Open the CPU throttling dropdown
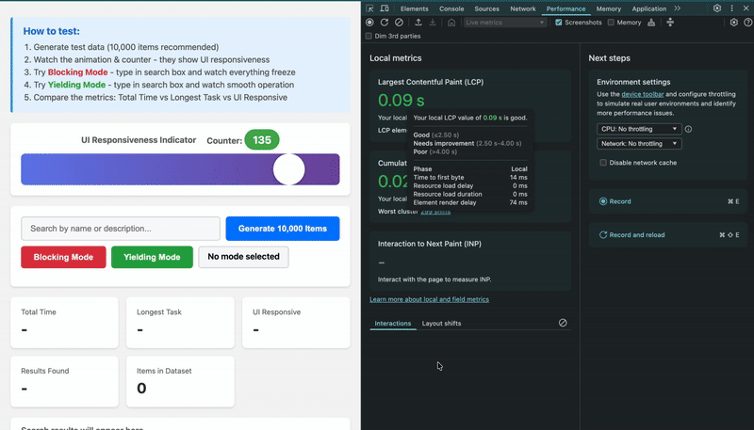754x430 pixels. (x=638, y=129)
